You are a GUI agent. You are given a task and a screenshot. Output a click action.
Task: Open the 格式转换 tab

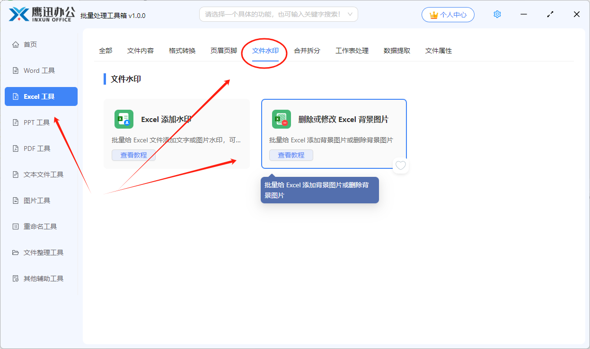182,51
